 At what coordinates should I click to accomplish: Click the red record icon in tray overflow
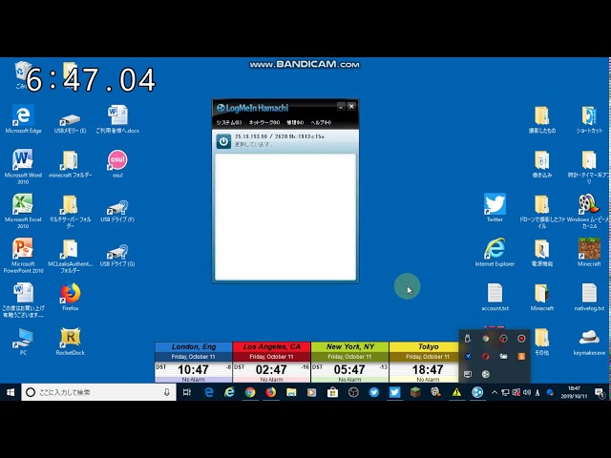(521, 339)
